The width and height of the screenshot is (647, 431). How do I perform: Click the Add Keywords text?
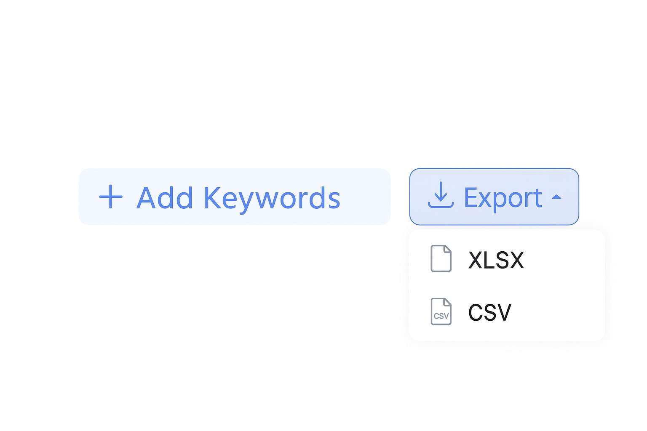coord(238,198)
